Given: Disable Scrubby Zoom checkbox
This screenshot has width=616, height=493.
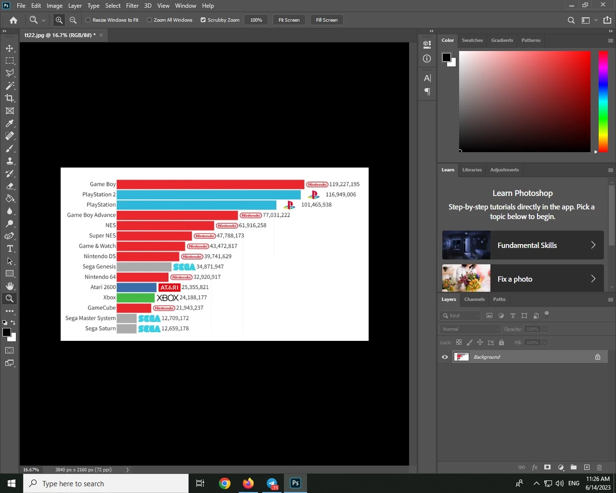Looking at the screenshot, I should pos(203,20).
